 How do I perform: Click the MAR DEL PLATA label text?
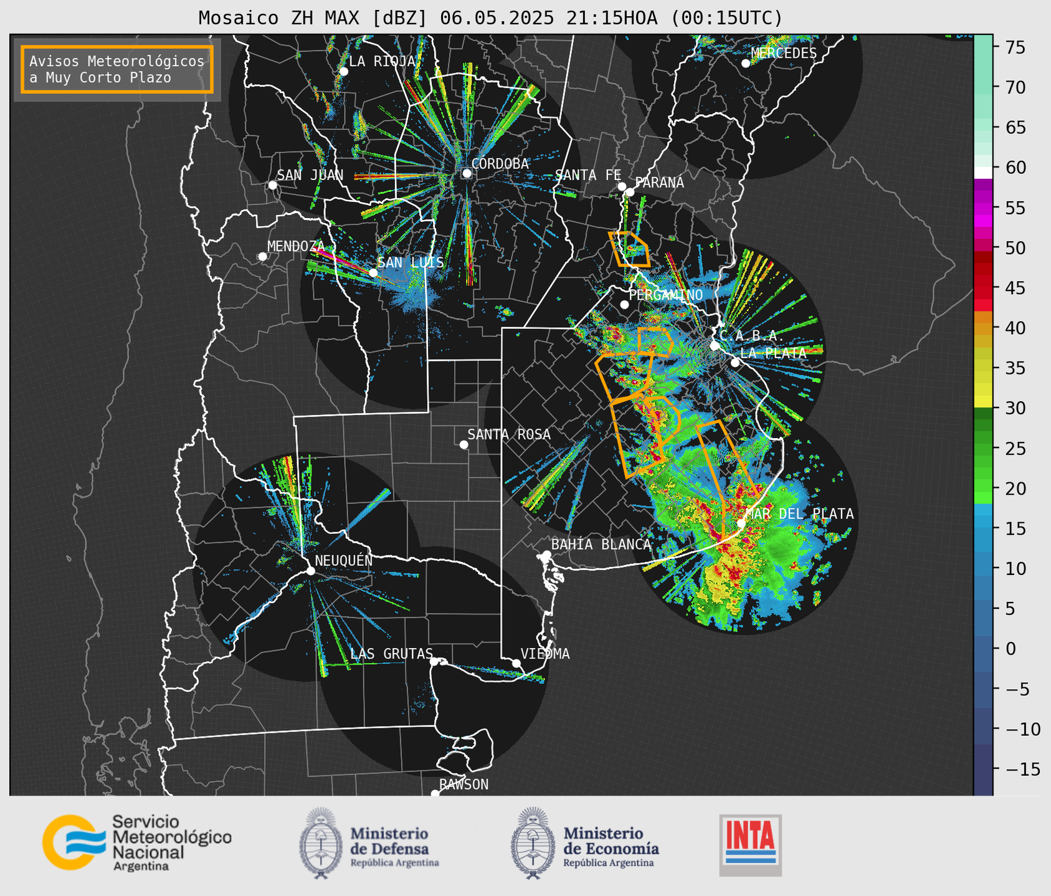point(799,513)
